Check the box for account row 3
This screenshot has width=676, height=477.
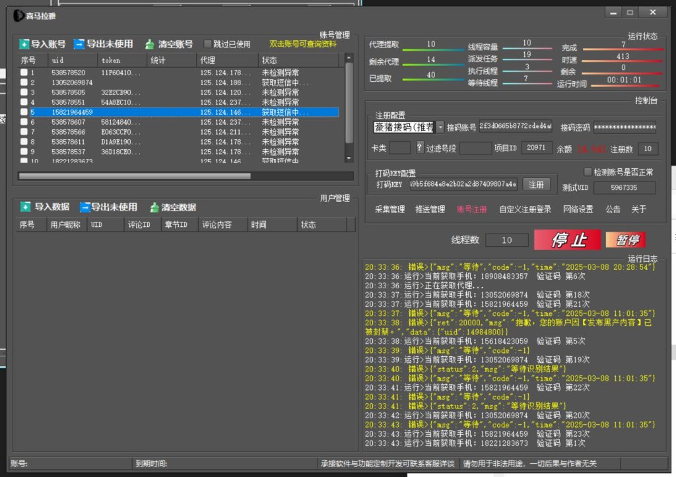[24, 92]
